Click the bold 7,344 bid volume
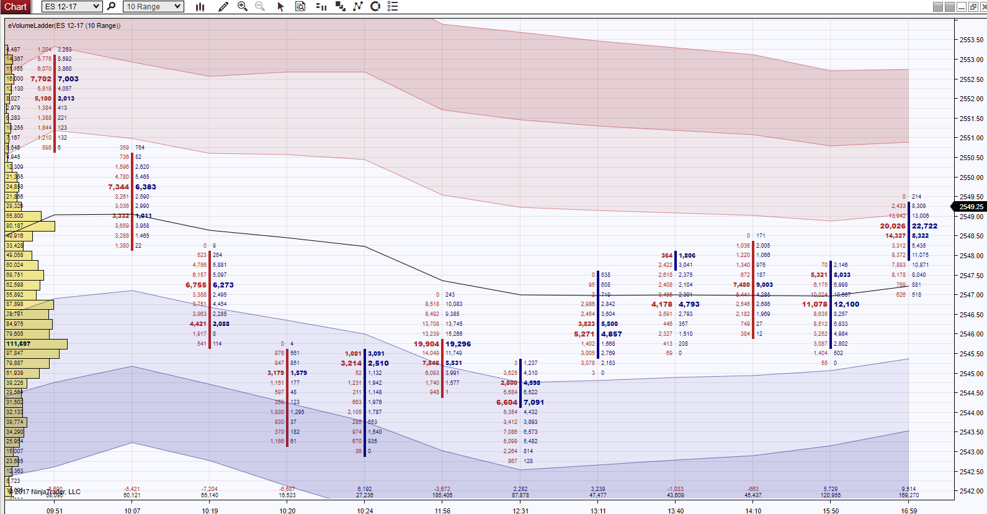This screenshot has width=987, height=514. click(x=118, y=187)
